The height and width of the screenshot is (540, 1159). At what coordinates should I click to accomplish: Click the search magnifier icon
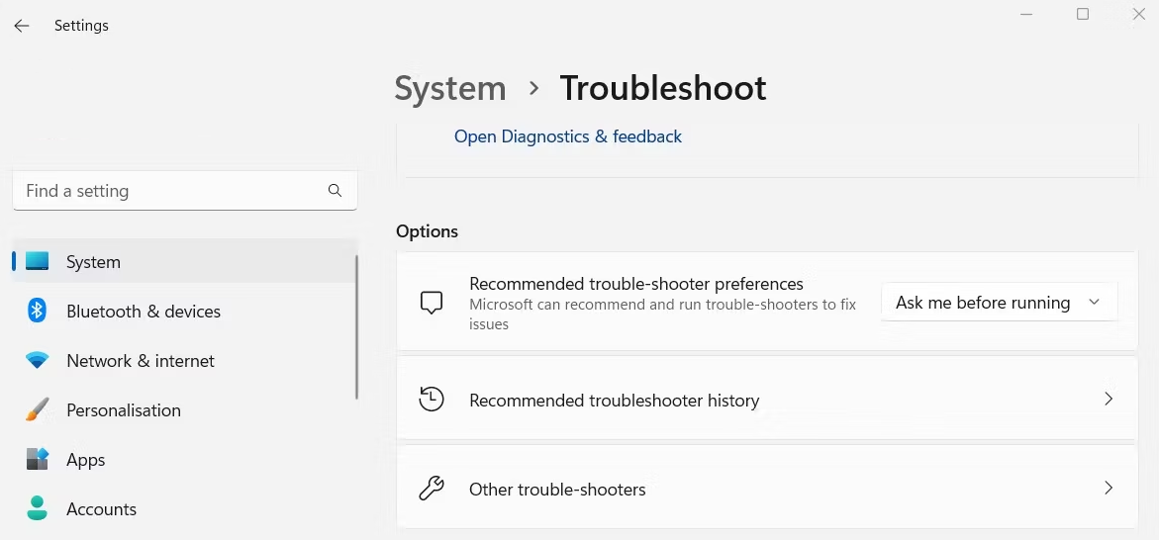pos(335,191)
